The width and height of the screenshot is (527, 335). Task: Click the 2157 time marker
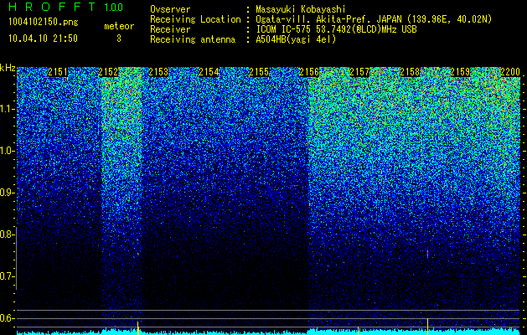click(359, 72)
